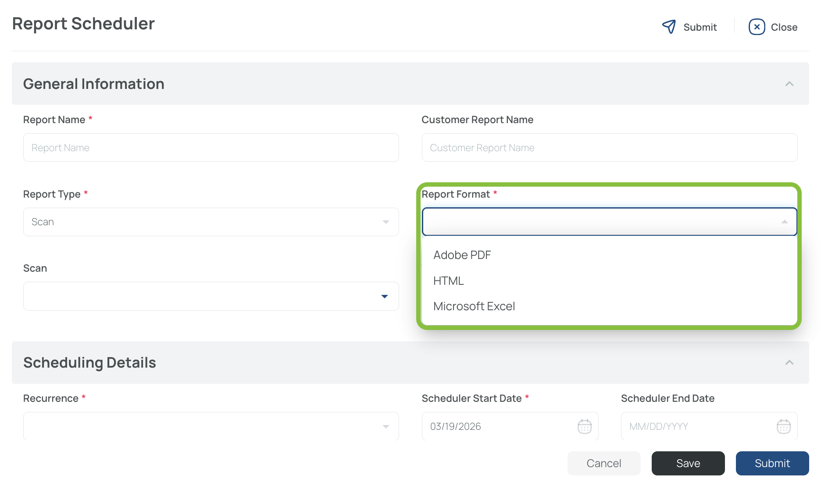Viewport: 821px width, 489px height.
Task: Click the Cancel button
Action: click(x=604, y=463)
